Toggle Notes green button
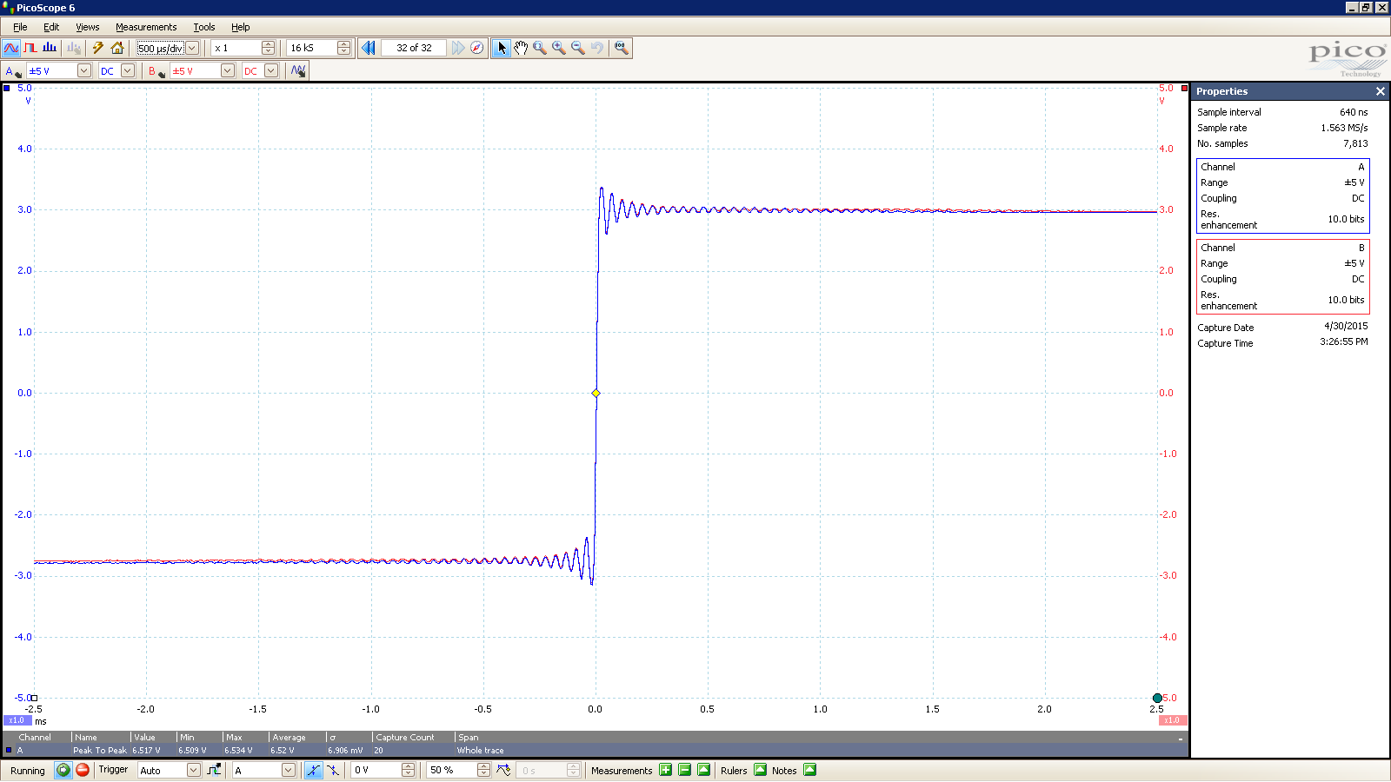1391x782 pixels. pyautogui.click(x=809, y=770)
